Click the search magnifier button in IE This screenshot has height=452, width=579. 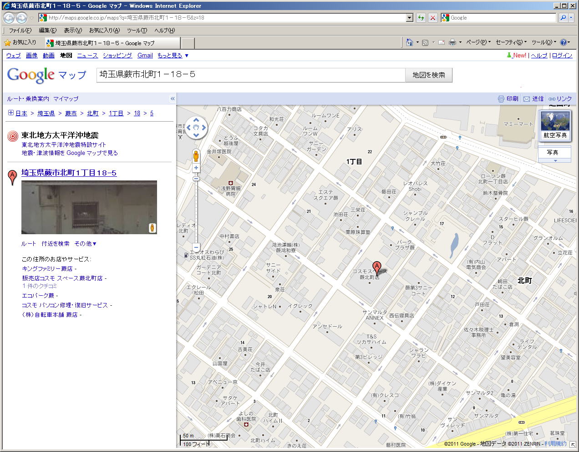563,18
